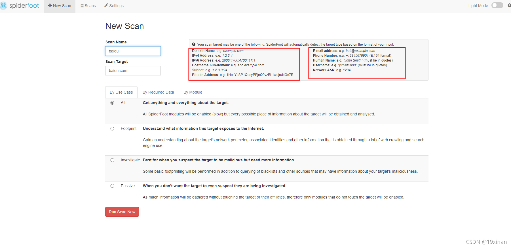Click the spiderfoot brand name link

point(24,6)
